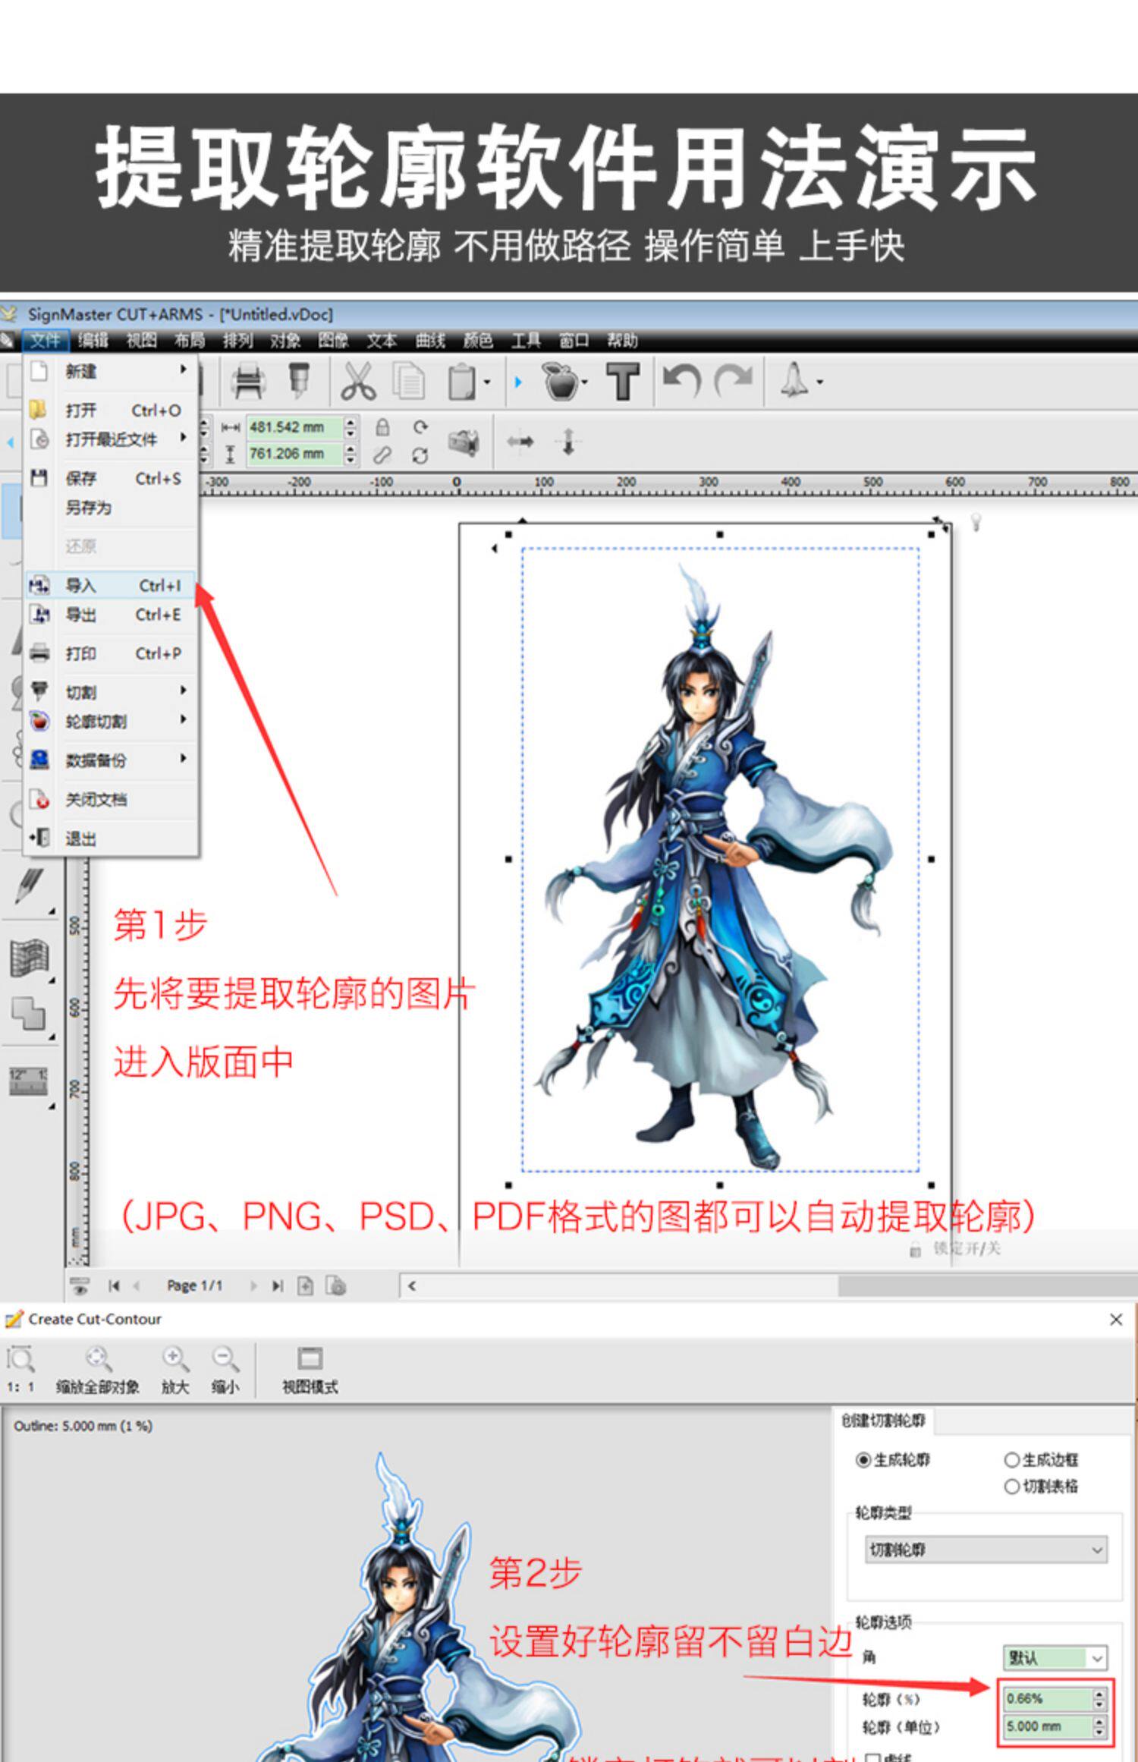Expand the 打开最近文件 submenu
The image size is (1138, 1762).
click(x=111, y=439)
